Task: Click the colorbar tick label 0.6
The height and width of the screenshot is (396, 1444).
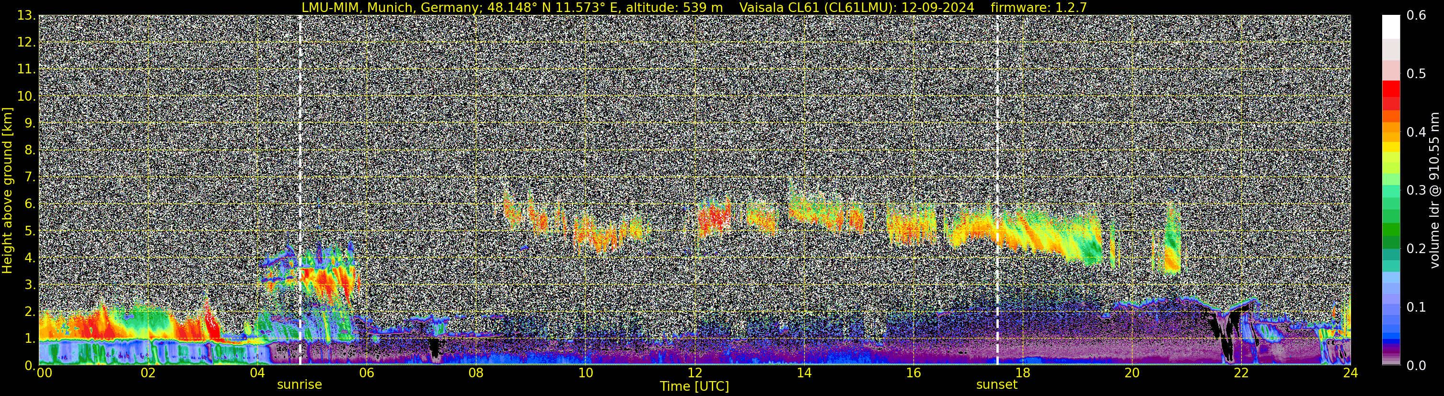Action: pos(1417,16)
